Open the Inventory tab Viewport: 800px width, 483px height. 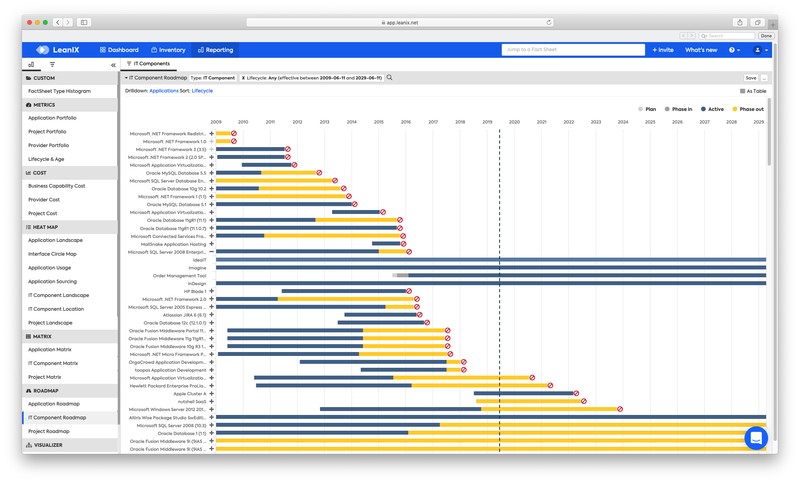168,50
